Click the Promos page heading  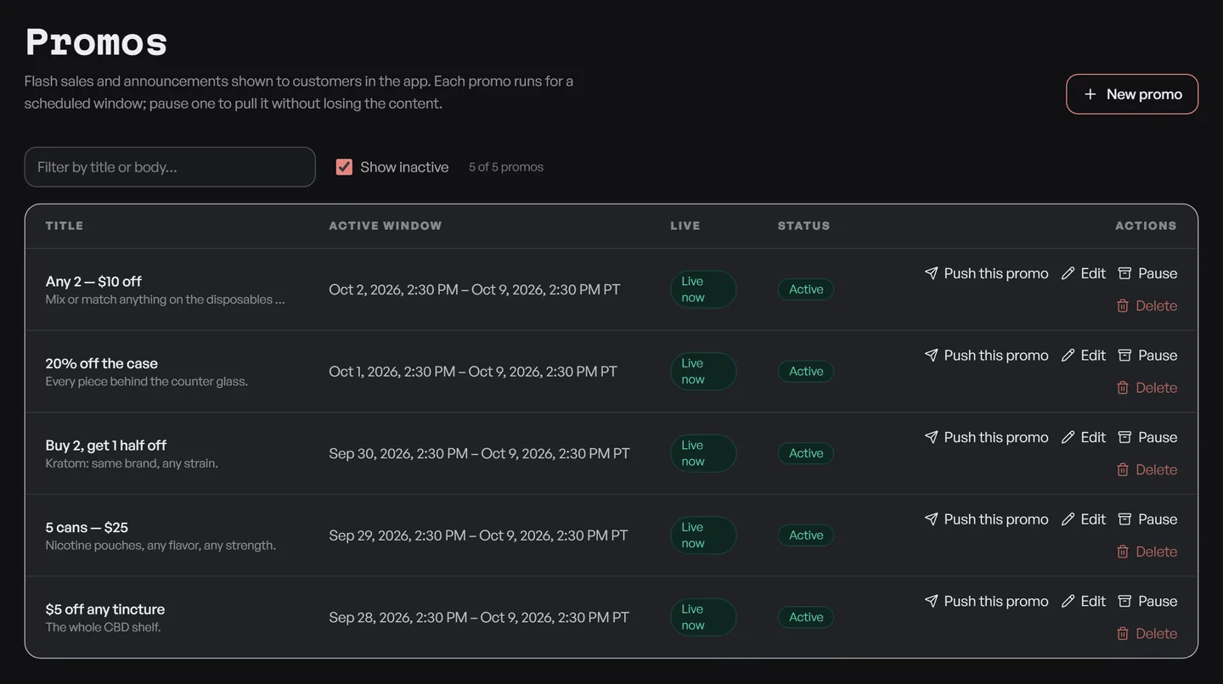tap(96, 41)
